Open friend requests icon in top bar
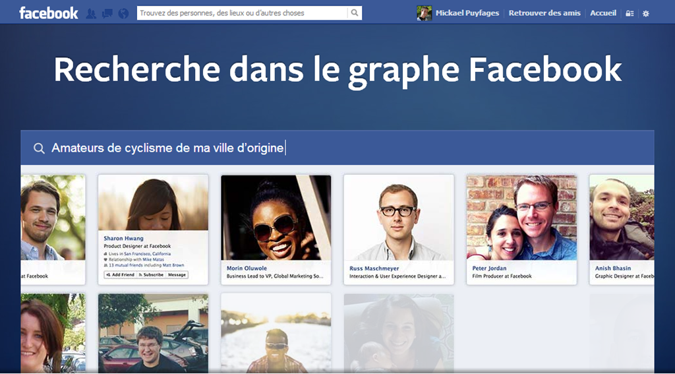 91,13
